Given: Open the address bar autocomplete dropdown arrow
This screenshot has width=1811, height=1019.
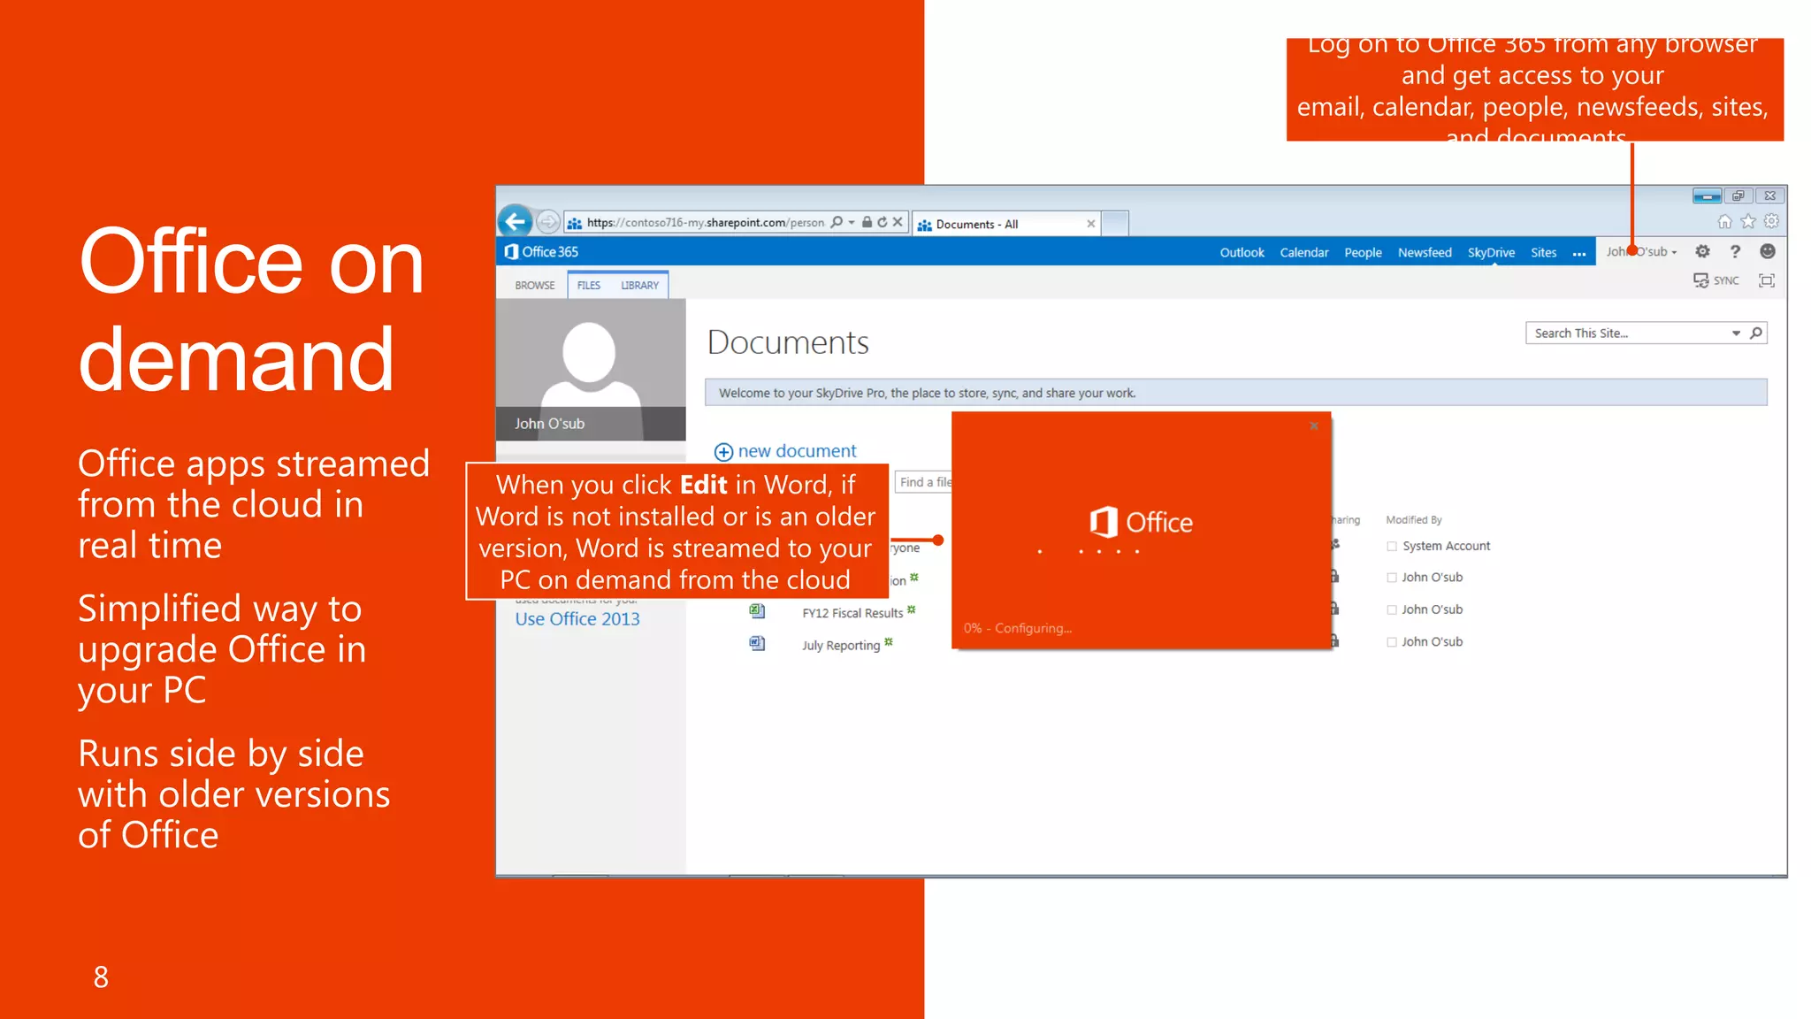Looking at the screenshot, I should 852,222.
